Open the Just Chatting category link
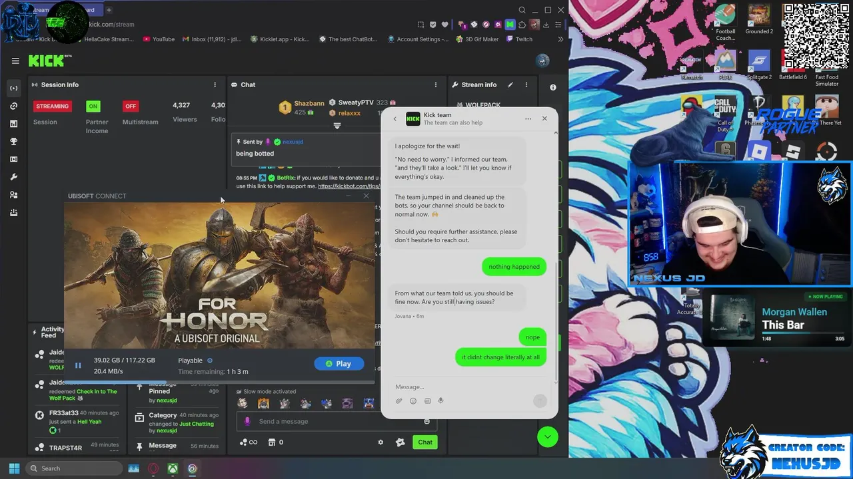 click(x=197, y=424)
